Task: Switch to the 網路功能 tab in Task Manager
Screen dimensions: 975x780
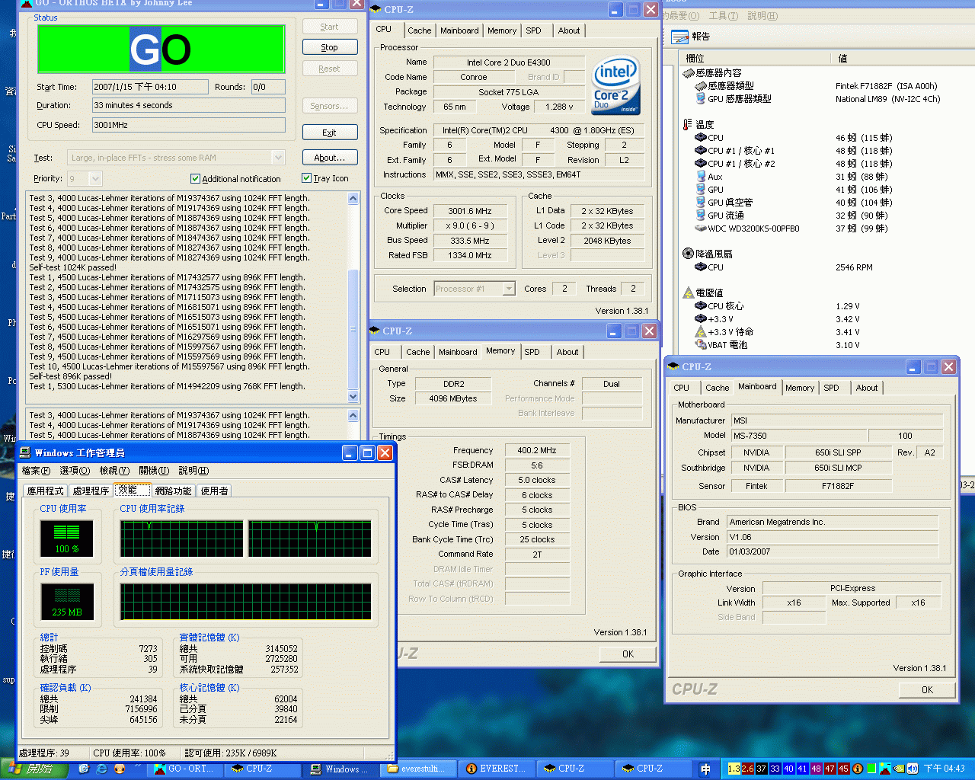Action: [x=173, y=491]
